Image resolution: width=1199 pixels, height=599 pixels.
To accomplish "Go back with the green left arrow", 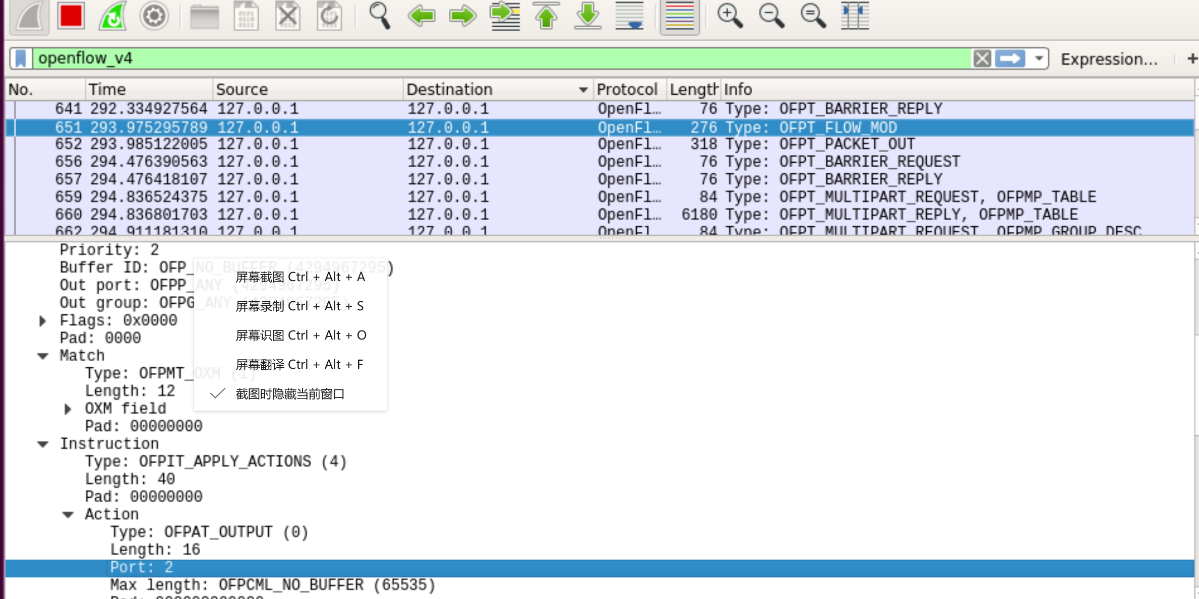I will [421, 16].
